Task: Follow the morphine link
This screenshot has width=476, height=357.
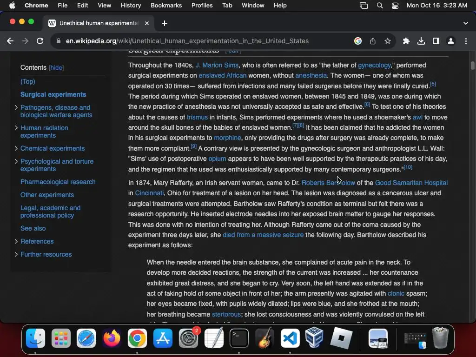Action: [x=227, y=138]
